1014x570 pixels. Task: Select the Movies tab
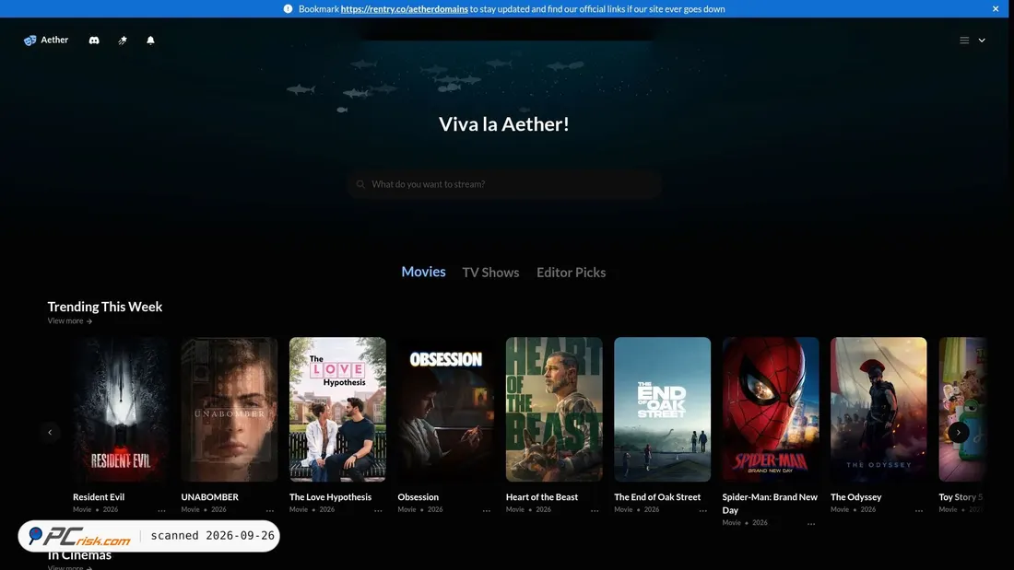[424, 272]
